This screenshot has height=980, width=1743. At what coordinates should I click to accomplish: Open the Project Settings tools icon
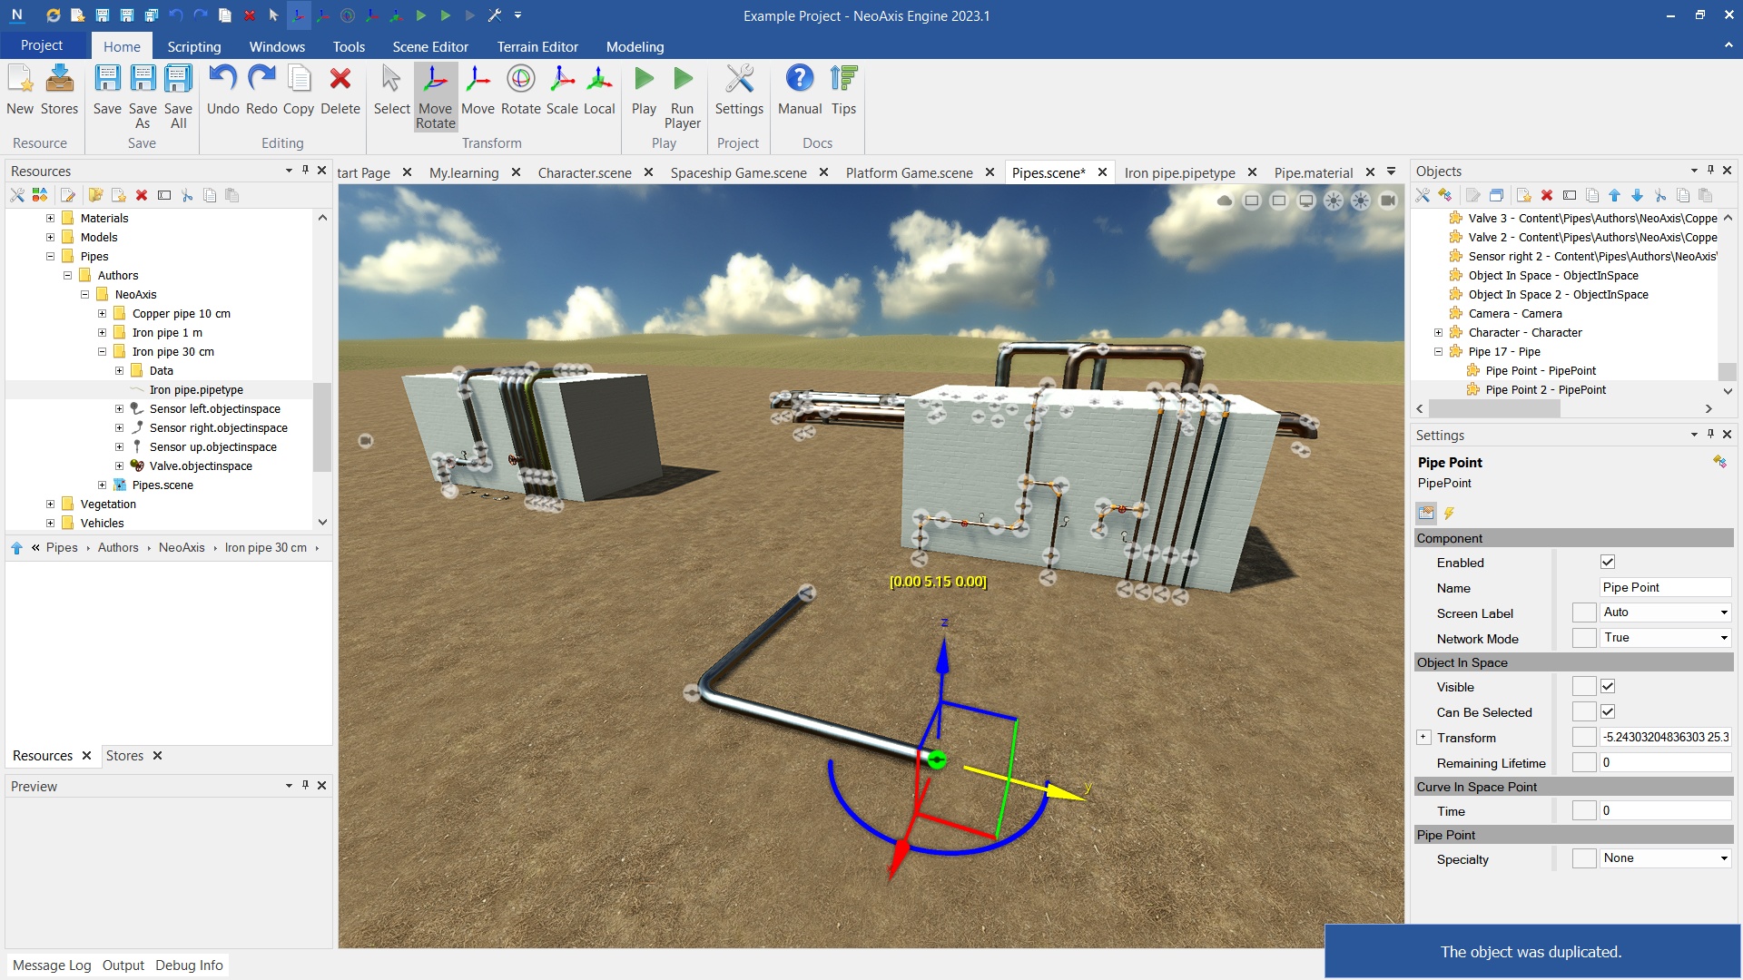pyautogui.click(x=739, y=80)
